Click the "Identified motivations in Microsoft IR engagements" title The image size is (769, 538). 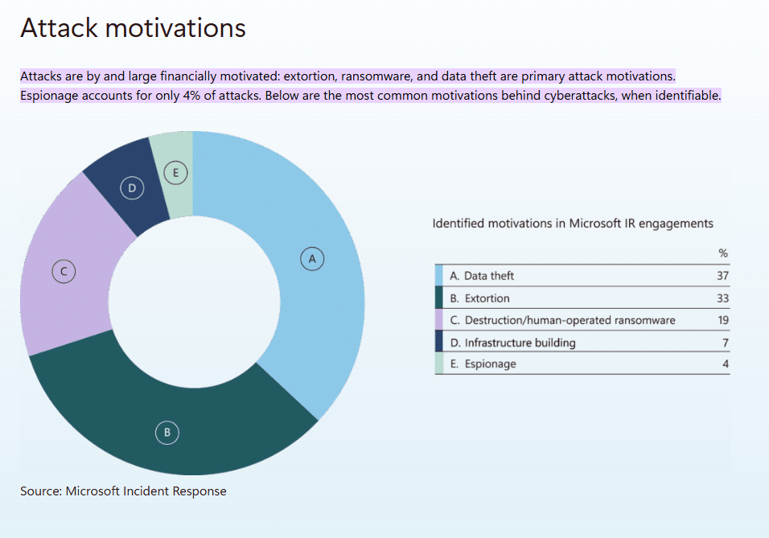(573, 224)
